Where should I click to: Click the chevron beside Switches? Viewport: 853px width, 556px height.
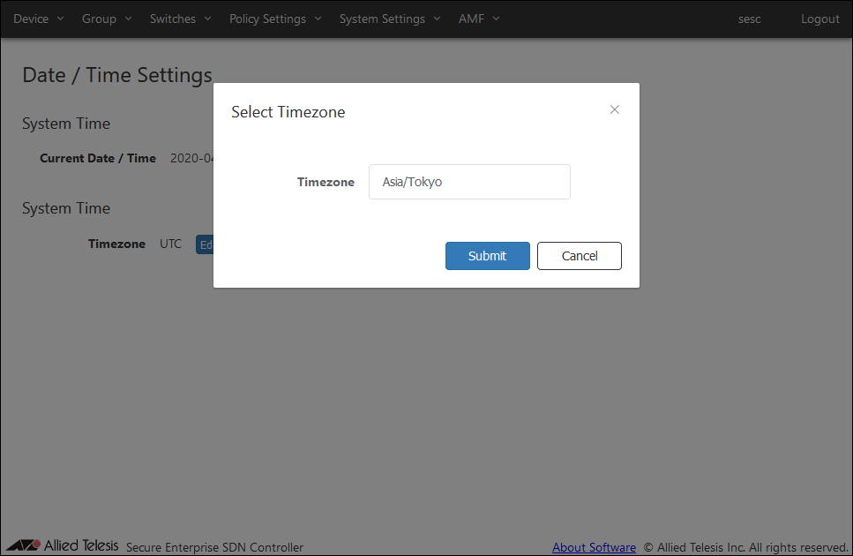click(x=207, y=19)
